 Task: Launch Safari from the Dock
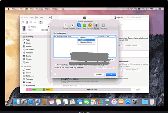point(31,102)
